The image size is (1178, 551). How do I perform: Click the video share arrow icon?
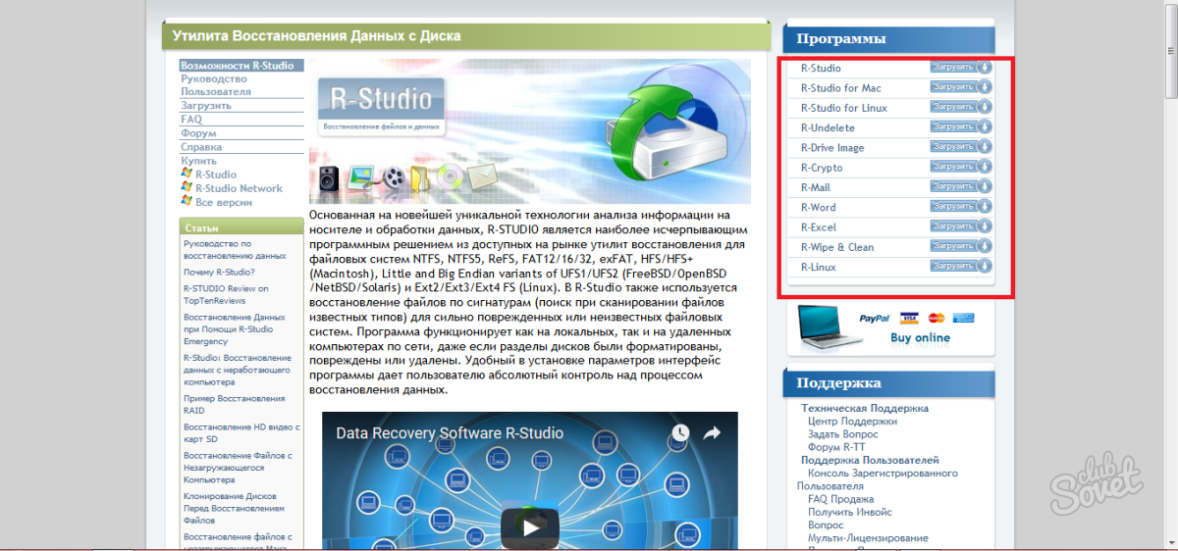[x=712, y=433]
